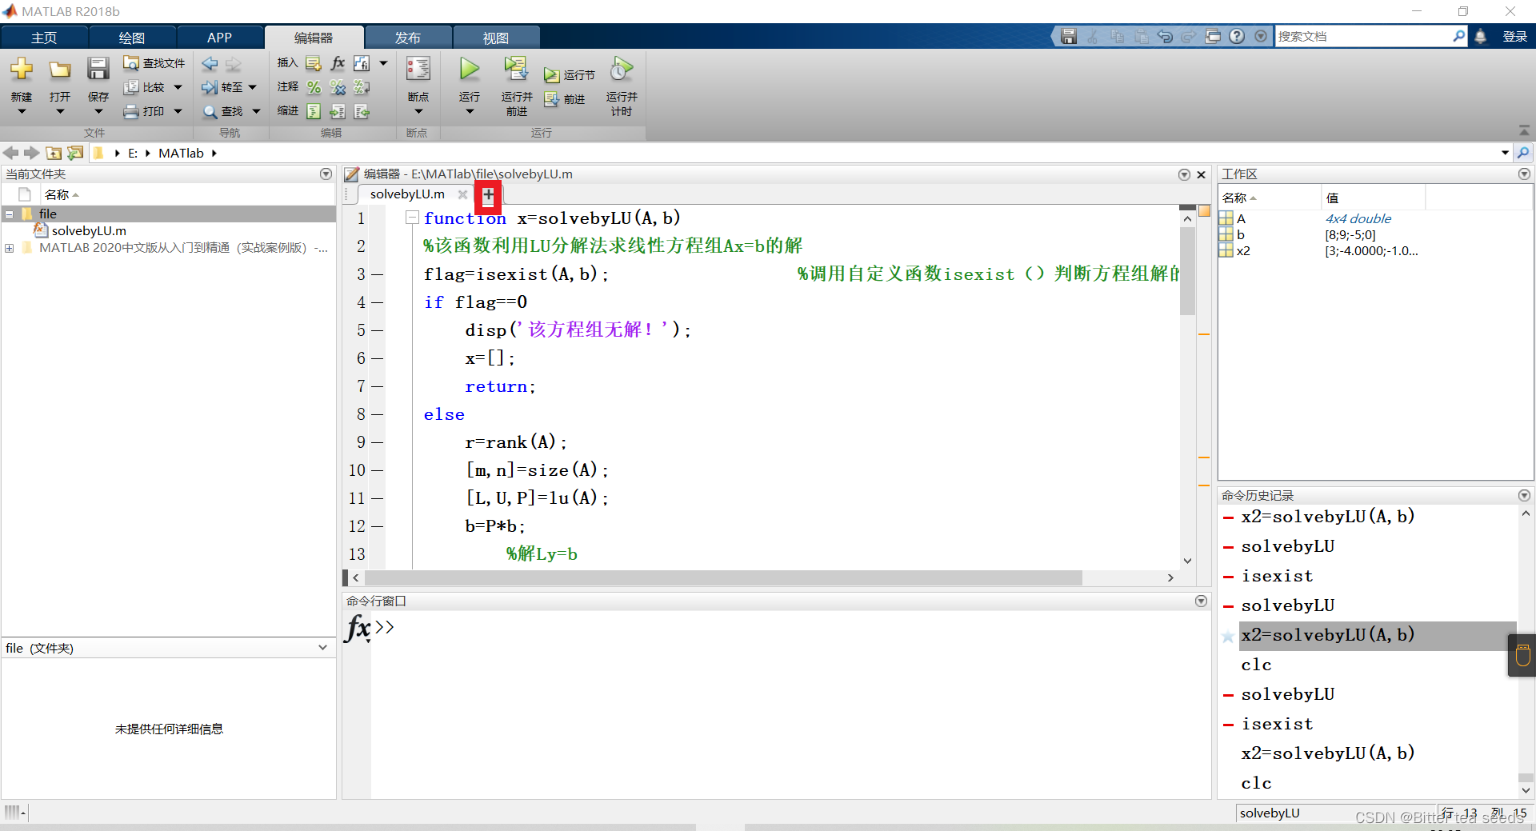Add a new editor tab with plus button
The height and width of the screenshot is (831, 1536).
pyautogui.click(x=488, y=194)
